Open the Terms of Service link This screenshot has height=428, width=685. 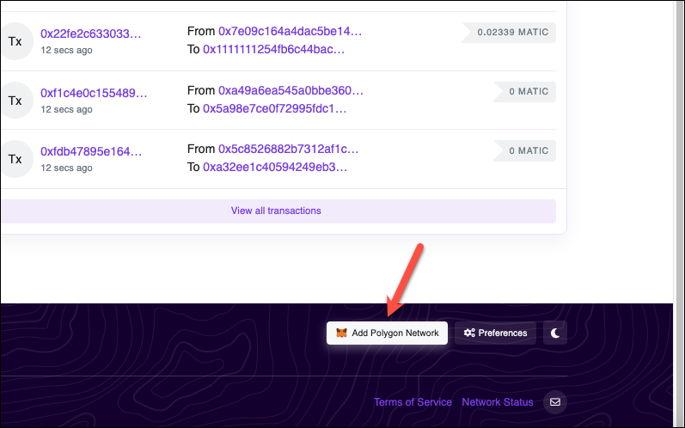pos(413,402)
